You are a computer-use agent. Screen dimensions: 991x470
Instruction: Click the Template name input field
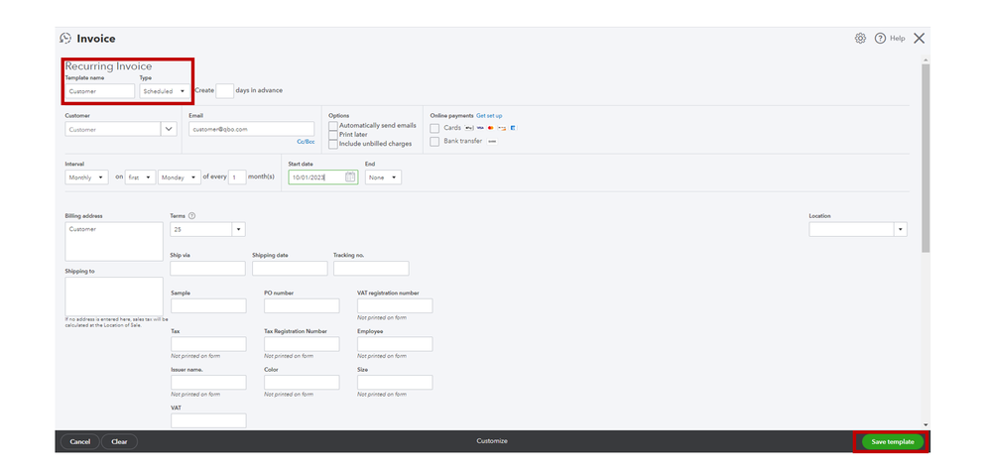100,91
